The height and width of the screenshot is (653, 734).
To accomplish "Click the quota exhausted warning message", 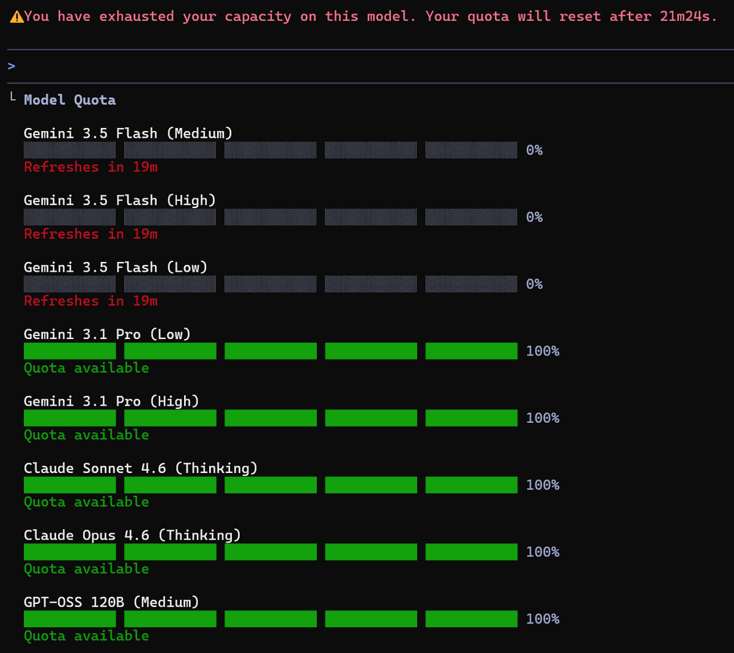I will click(x=371, y=17).
